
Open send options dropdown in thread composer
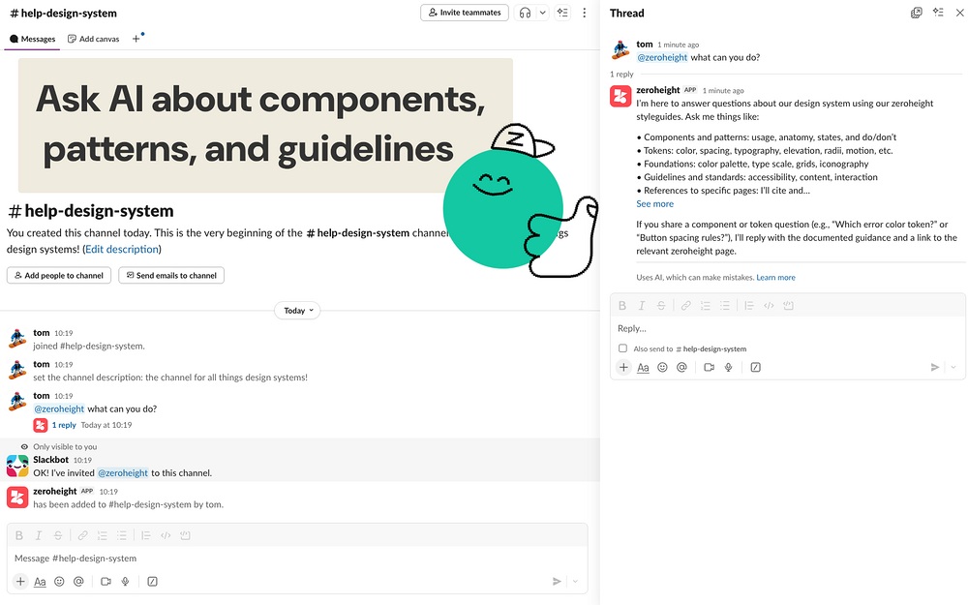pos(953,367)
